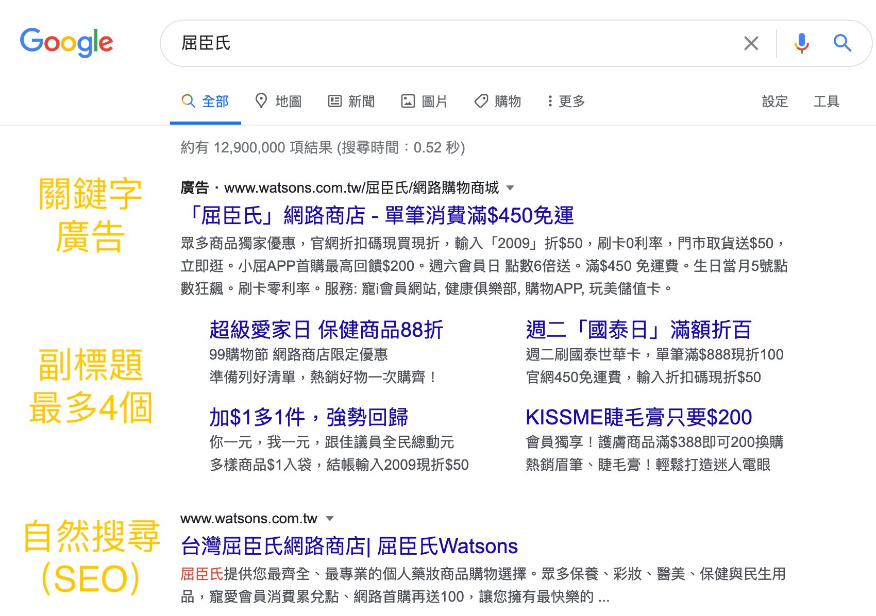Click the organic URL www.watsons.com.tw text

(x=249, y=518)
